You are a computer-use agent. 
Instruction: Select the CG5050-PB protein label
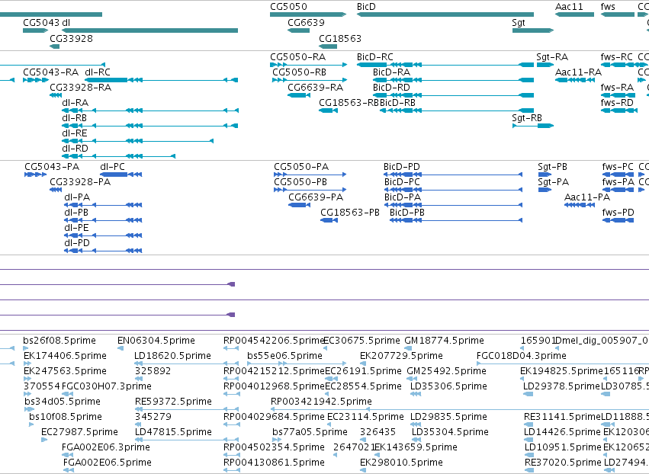300,182
